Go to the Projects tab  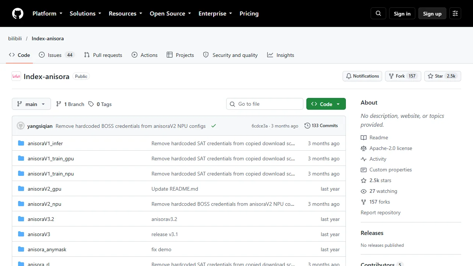point(180,55)
